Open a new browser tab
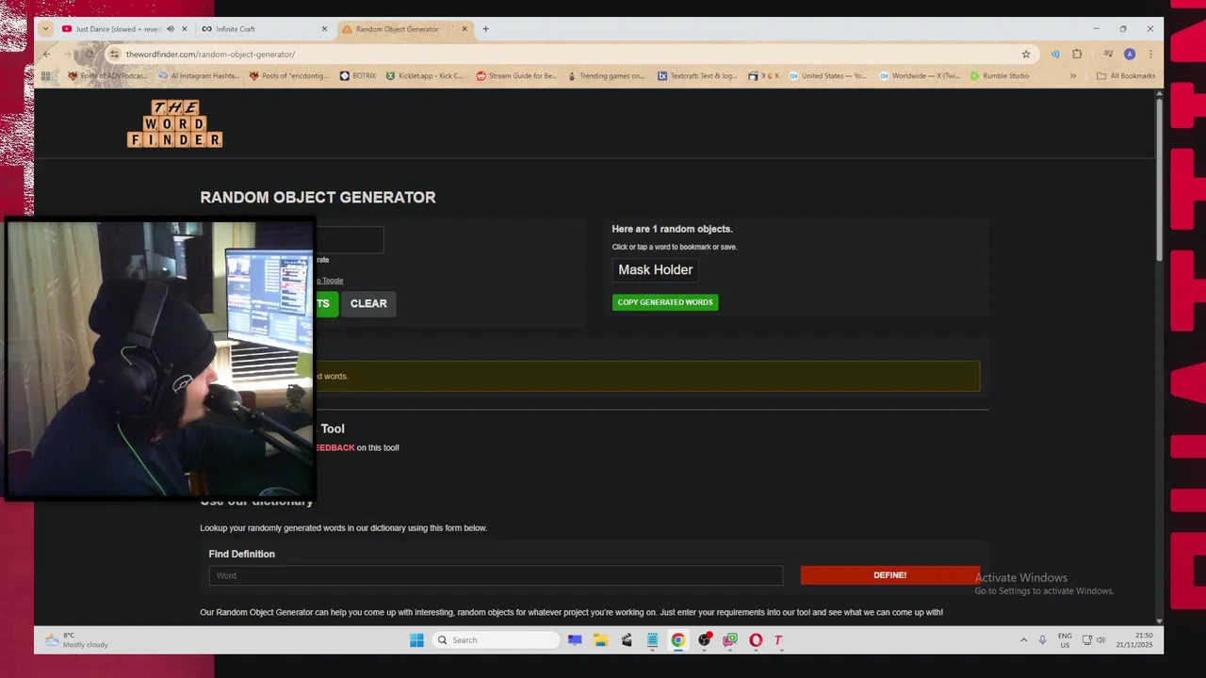This screenshot has height=678, width=1206. click(x=485, y=29)
